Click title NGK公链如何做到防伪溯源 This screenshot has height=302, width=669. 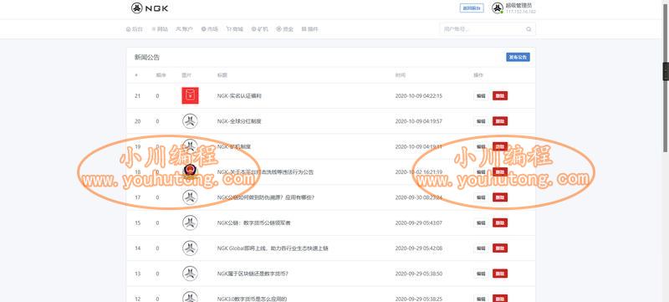(x=265, y=197)
